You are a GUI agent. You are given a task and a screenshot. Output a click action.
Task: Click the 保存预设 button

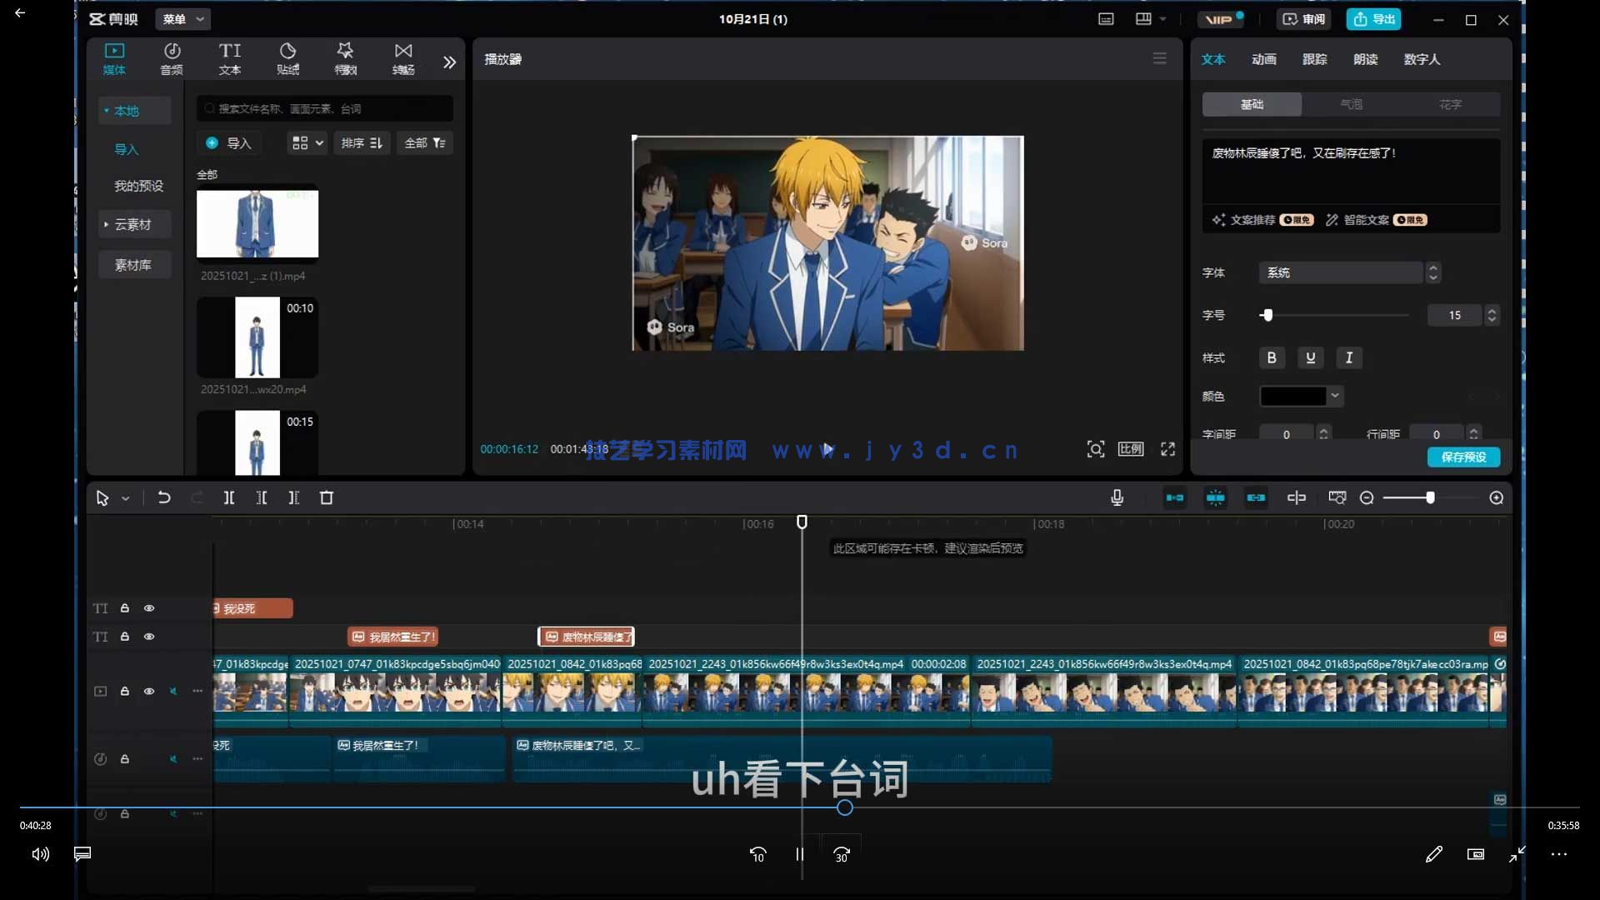click(x=1463, y=457)
